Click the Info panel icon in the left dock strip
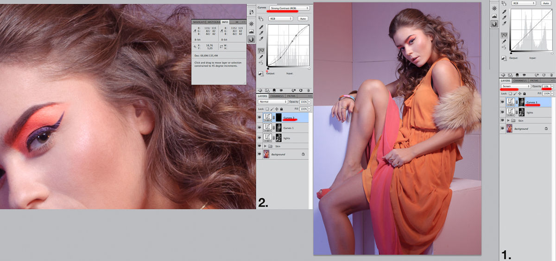This screenshot has width=556, height=261. [x=251, y=39]
